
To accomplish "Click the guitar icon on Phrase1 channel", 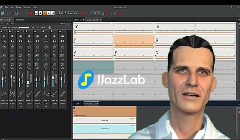I will click(x=54, y=94).
